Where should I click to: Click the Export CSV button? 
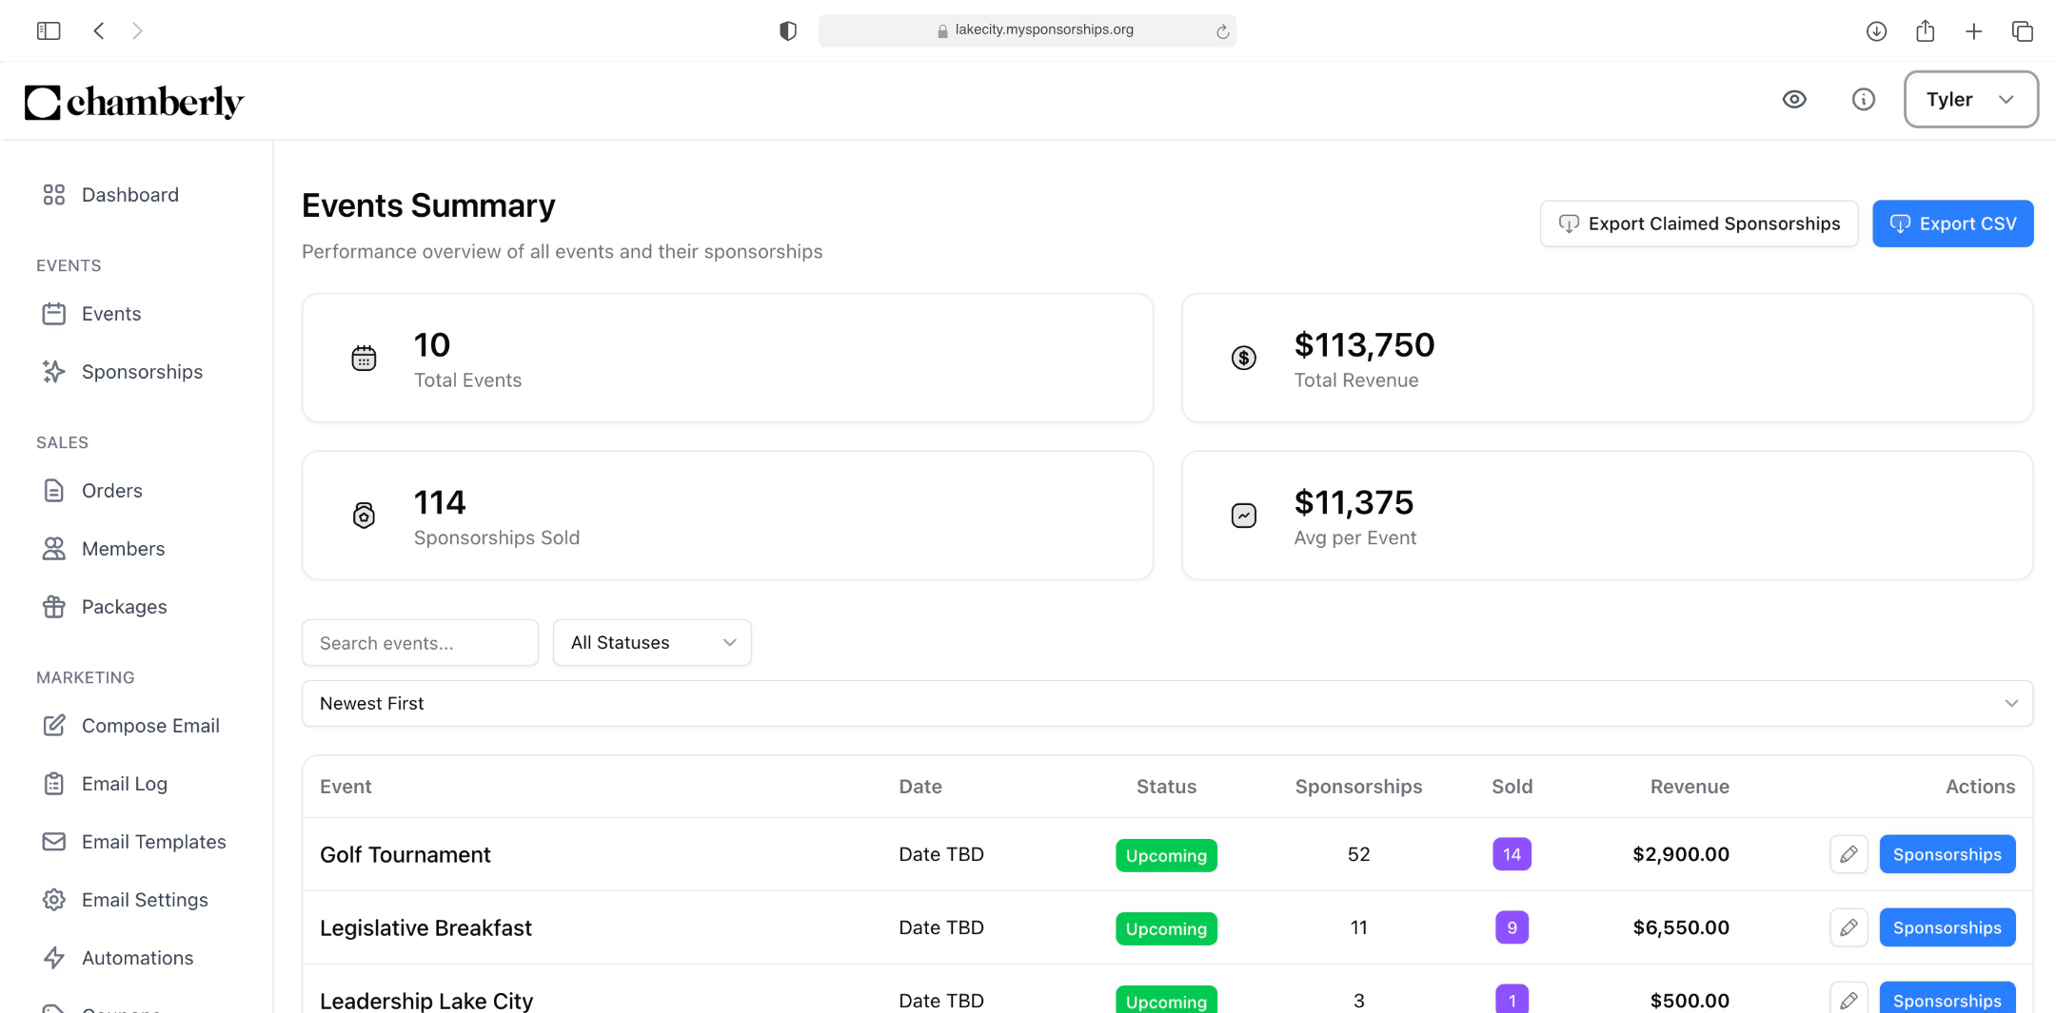tap(1953, 224)
